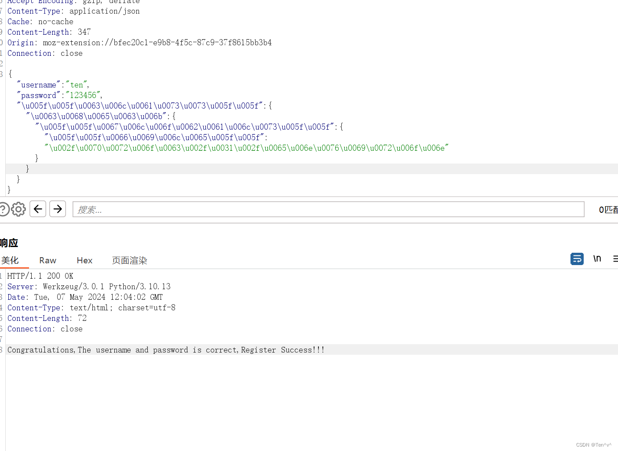This screenshot has height=451, width=618.
Task: Go to previous search match with left arrow
Action: 37,209
